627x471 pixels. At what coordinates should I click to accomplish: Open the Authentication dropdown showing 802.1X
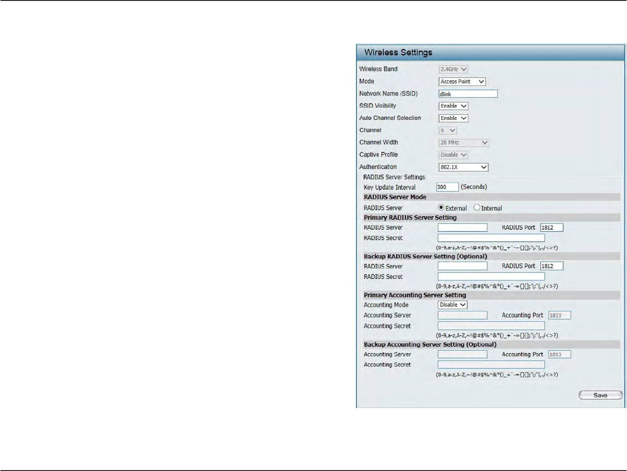click(463, 167)
